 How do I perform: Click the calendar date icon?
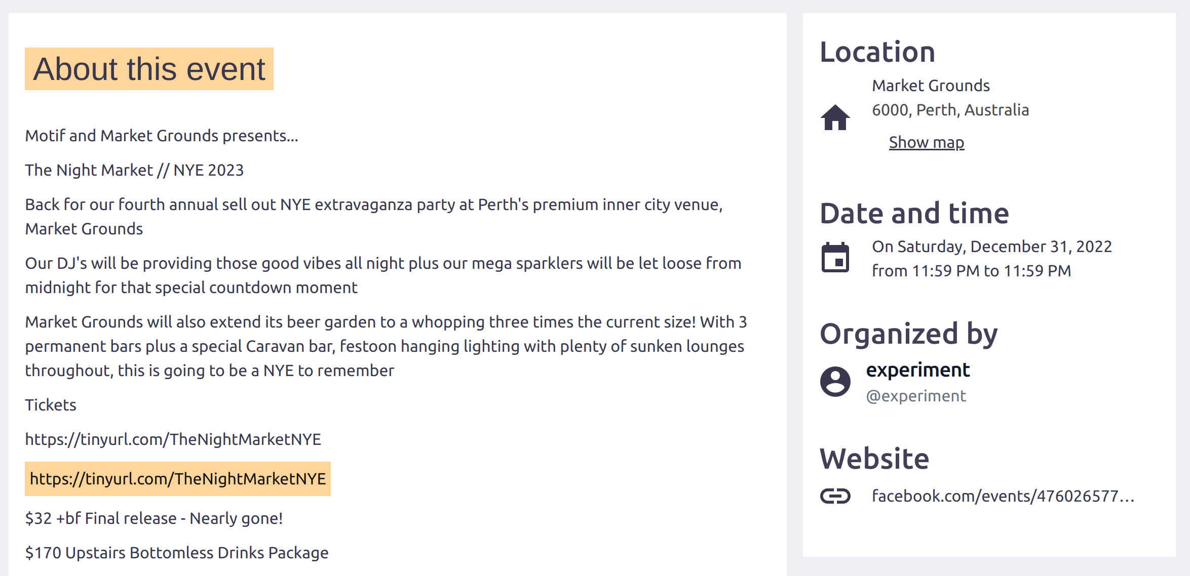835,258
